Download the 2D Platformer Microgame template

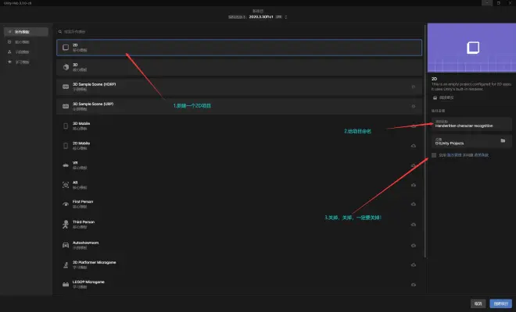click(414, 264)
